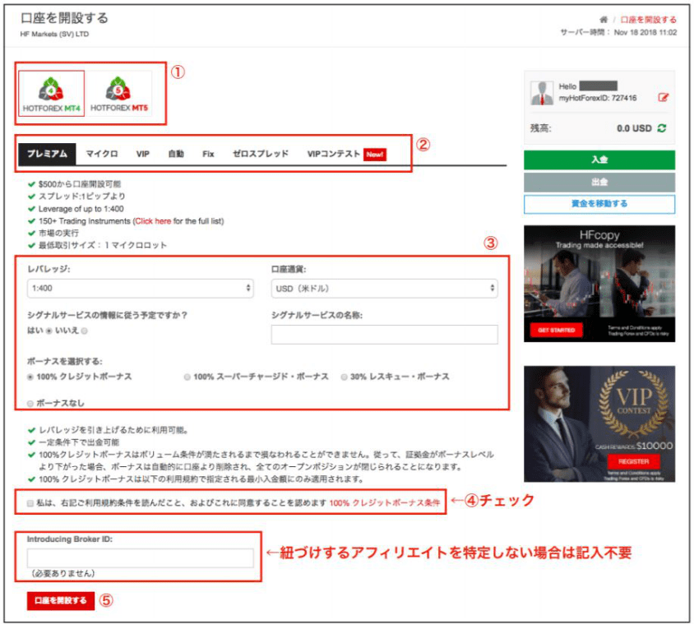Open the 口座通貨 USD dropdown

pos(384,289)
